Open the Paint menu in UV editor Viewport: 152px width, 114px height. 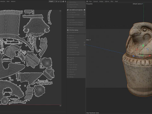(8, 2)
